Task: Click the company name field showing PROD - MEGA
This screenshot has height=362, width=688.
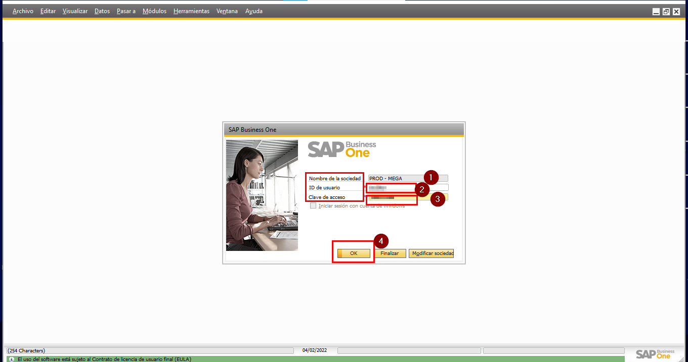Action: pyautogui.click(x=408, y=178)
